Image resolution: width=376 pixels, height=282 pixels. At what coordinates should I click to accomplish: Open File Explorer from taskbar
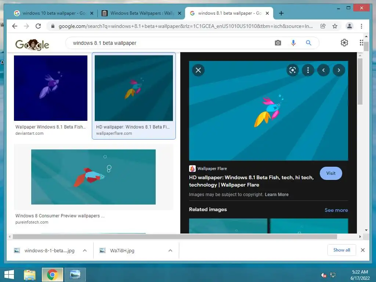tap(30, 275)
